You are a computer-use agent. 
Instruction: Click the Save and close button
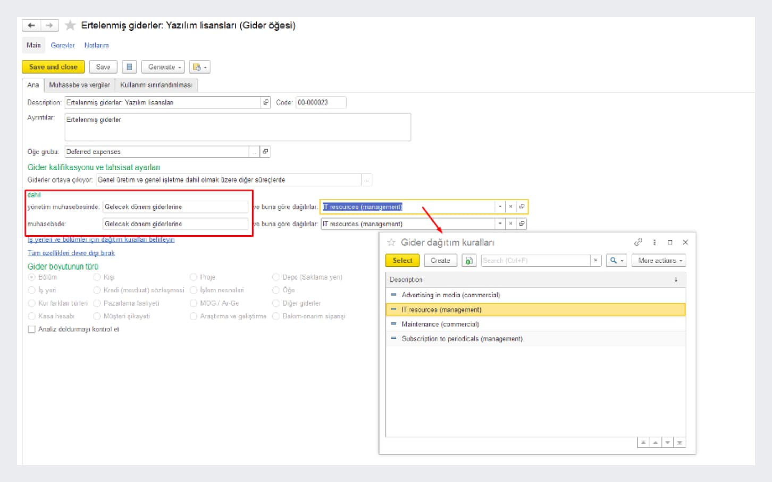coord(53,67)
